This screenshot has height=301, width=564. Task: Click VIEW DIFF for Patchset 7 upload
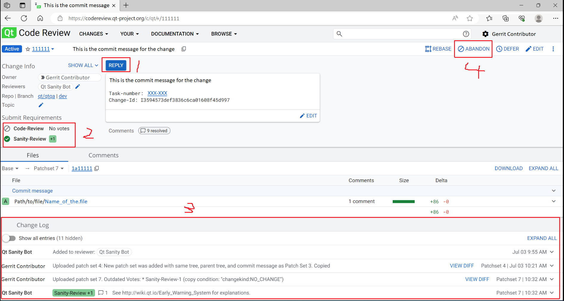click(x=477, y=279)
